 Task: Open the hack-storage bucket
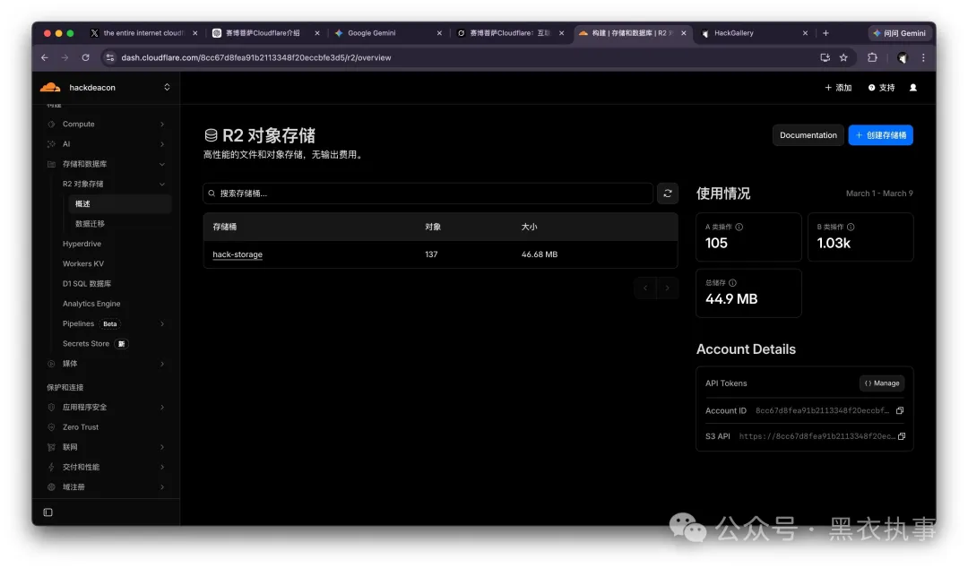238,254
